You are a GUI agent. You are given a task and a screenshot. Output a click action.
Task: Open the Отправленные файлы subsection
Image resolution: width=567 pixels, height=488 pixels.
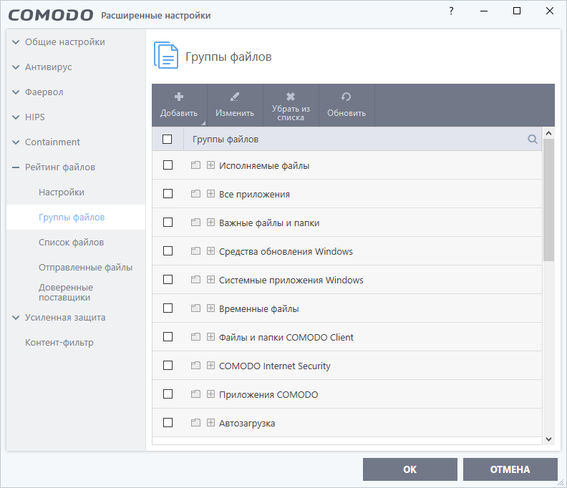[x=85, y=268]
